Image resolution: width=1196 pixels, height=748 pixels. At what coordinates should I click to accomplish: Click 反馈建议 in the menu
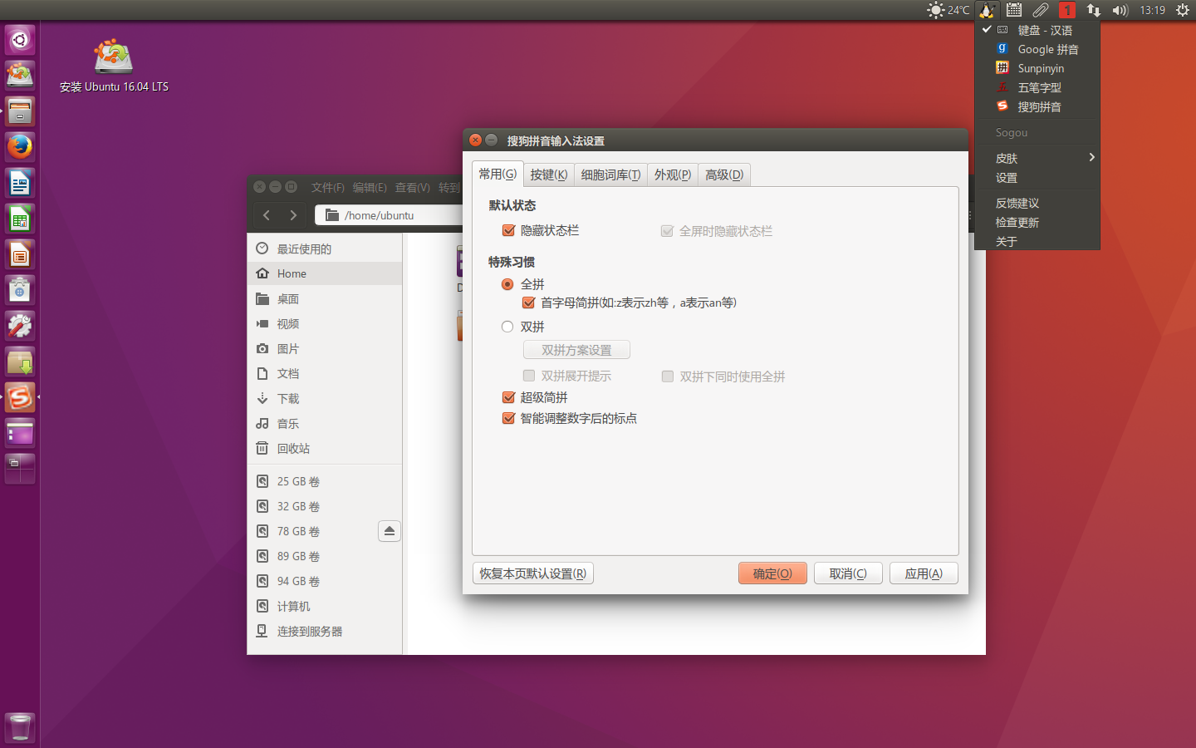pos(1037,203)
